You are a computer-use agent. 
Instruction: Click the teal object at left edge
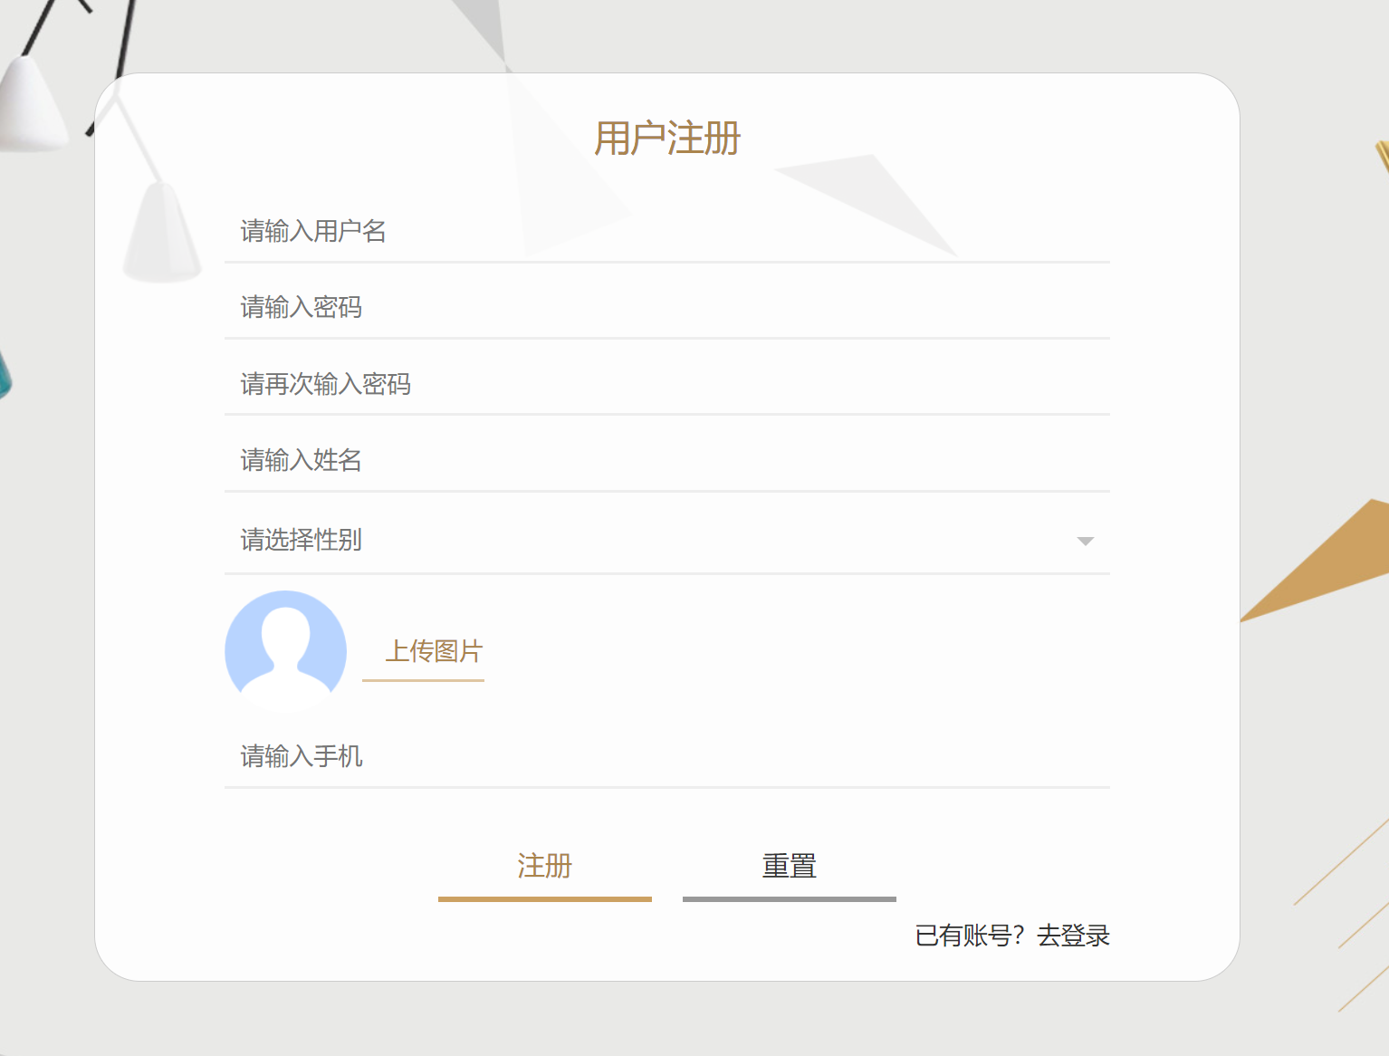[x=4, y=376]
